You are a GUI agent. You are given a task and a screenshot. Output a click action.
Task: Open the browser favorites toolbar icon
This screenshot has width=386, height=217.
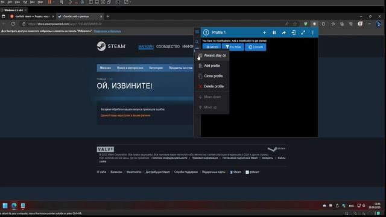click(333, 24)
